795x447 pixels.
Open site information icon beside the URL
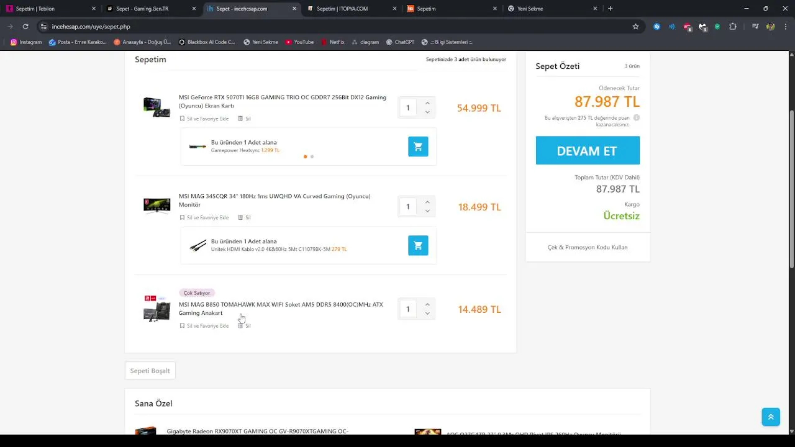(x=43, y=27)
